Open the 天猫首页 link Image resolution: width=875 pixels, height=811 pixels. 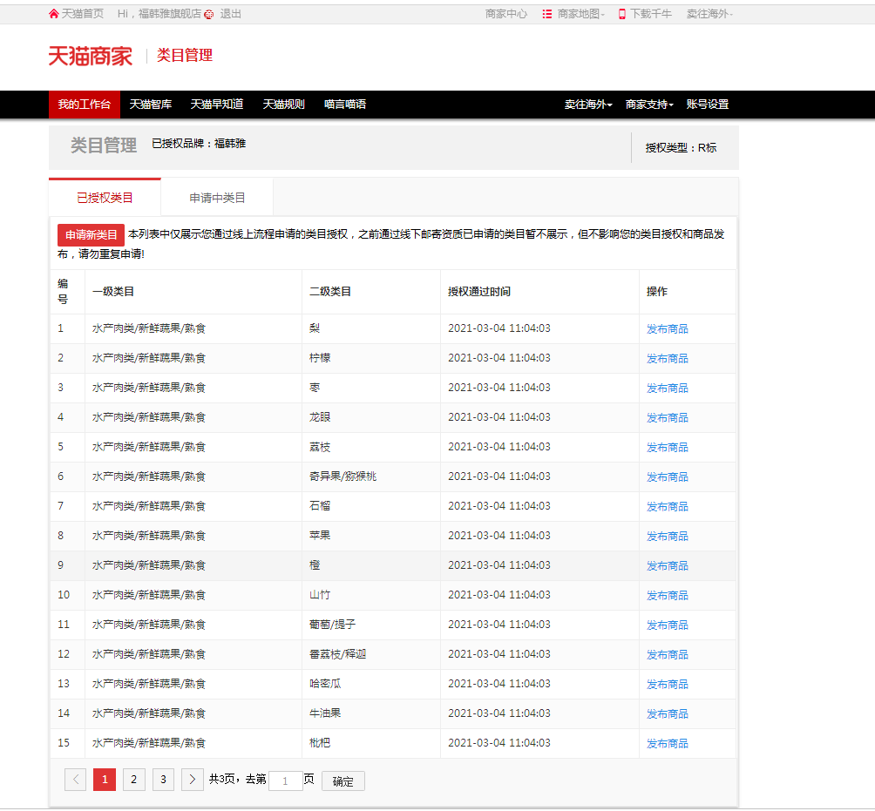click(82, 14)
